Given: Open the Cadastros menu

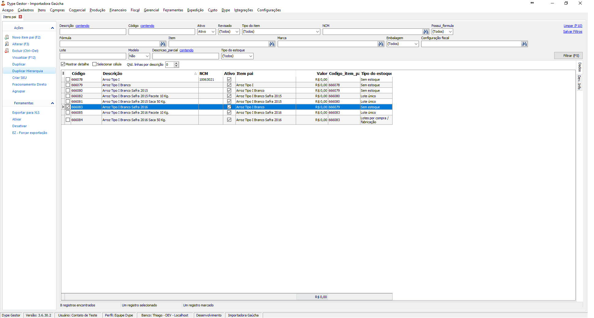Looking at the screenshot, I should coord(26,10).
